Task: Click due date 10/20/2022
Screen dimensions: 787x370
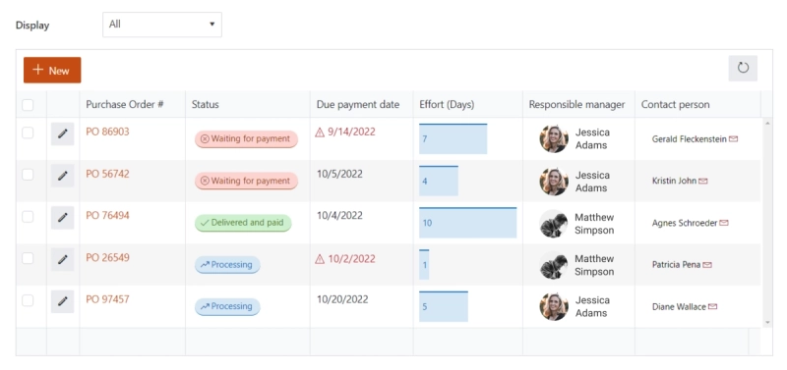Action: (x=342, y=299)
